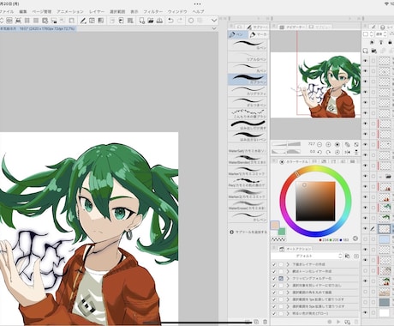This screenshot has height=326, width=394.
Task: Click the Wi-Fi status icon
Action: point(386,3)
